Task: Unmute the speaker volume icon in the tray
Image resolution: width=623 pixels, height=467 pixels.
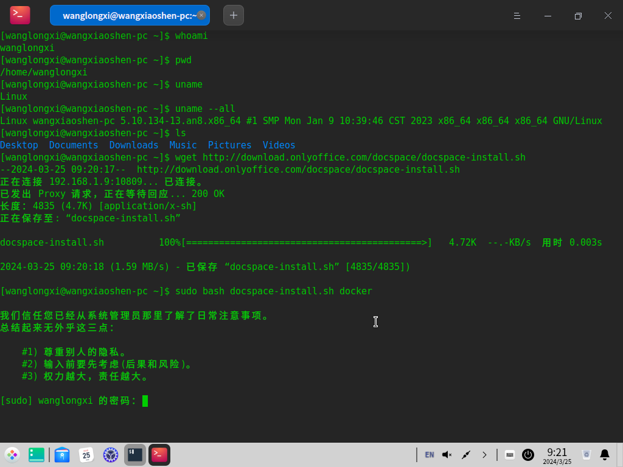Action: 447,454
